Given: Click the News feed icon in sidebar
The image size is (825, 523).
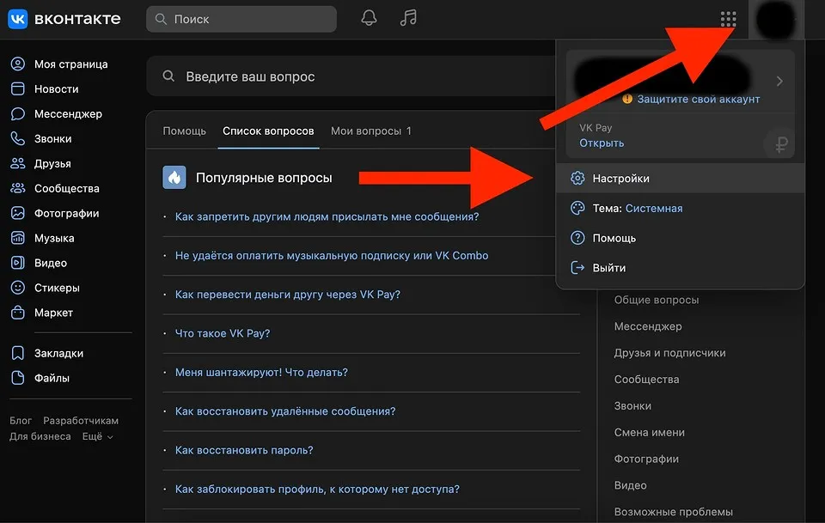Looking at the screenshot, I should pyautogui.click(x=18, y=88).
